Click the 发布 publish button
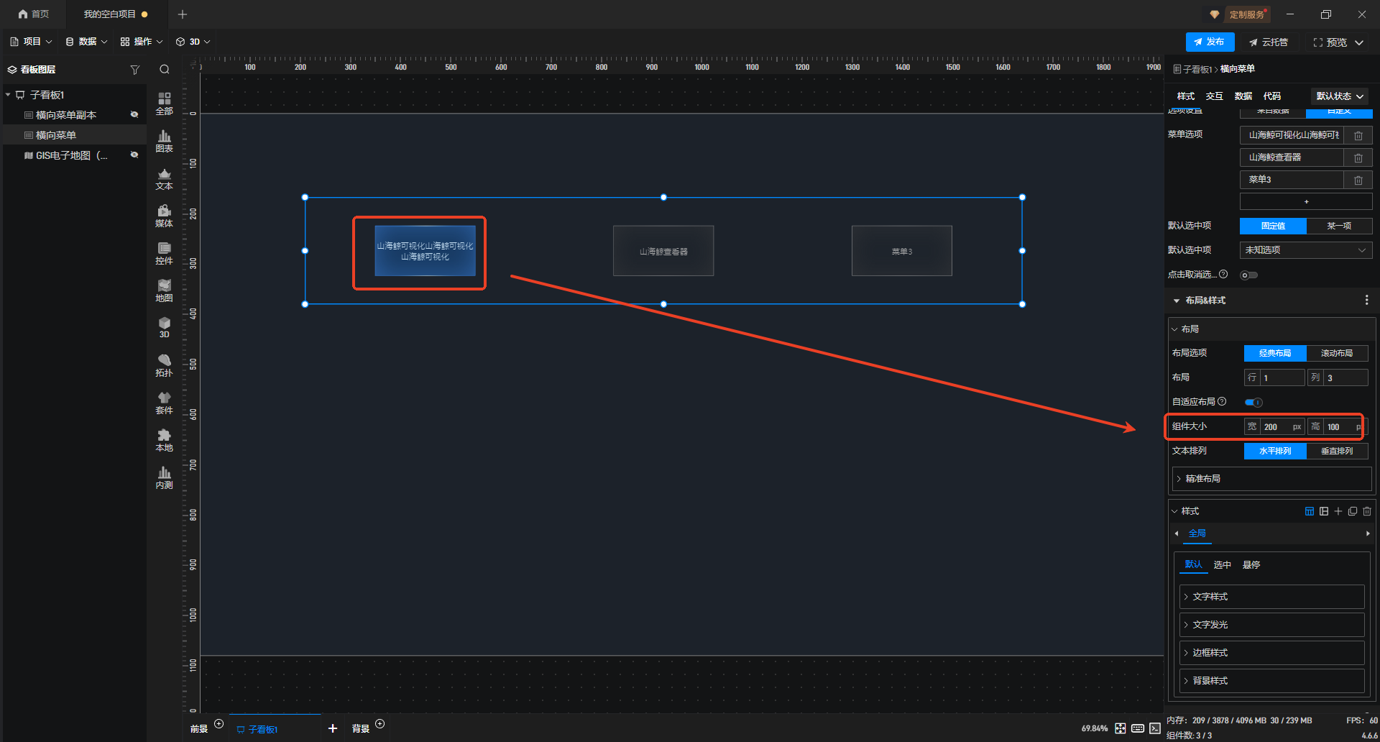Screen dimensions: 1380x742 pyautogui.click(x=1209, y=42)
